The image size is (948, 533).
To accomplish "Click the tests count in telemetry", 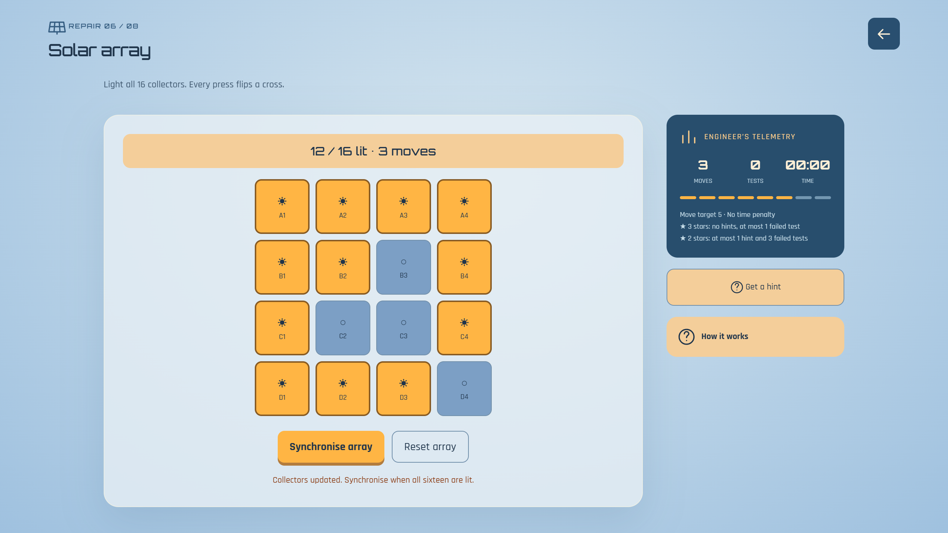I will coord(755,165).
